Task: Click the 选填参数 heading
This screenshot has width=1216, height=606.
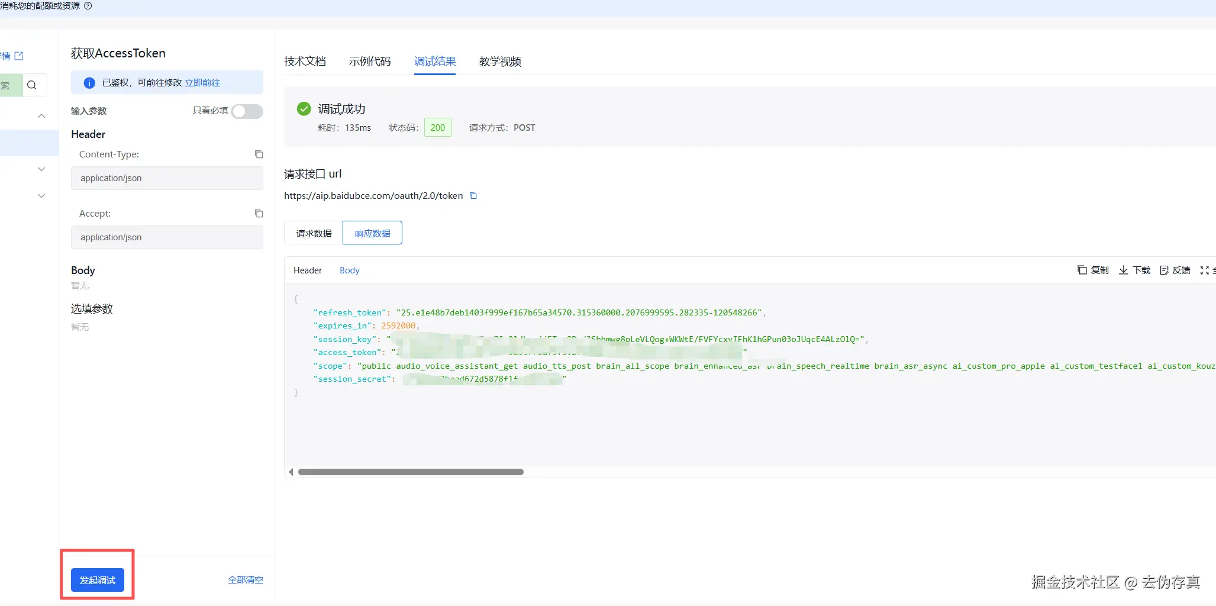Action: point(92,309)
